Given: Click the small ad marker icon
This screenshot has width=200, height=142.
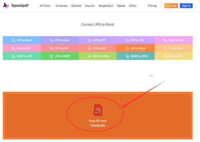Looking at the screenshot, I should 151,76.
